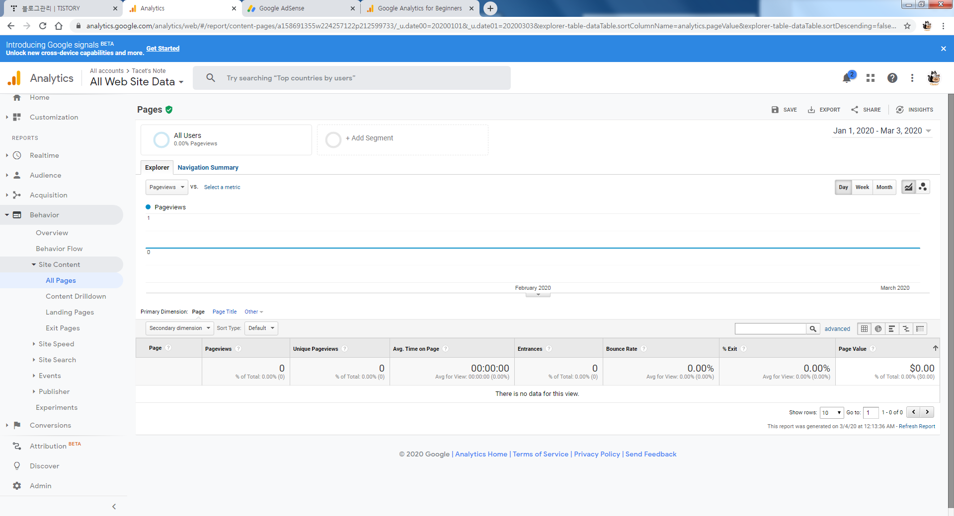
Task: Open the advanced filter link
Action: click(x=837, y=328)
